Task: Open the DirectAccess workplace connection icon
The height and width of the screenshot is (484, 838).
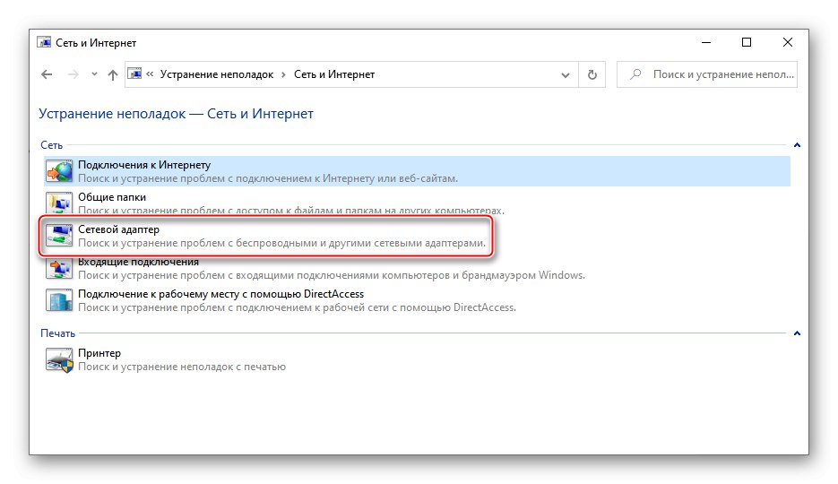Action: point(59,300)
